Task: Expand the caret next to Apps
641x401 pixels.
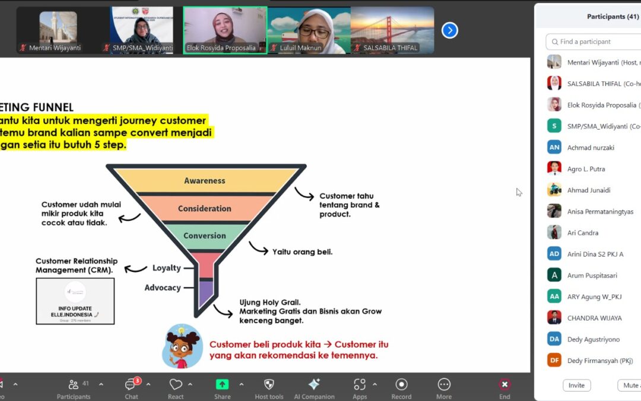Action: [375, 384]
